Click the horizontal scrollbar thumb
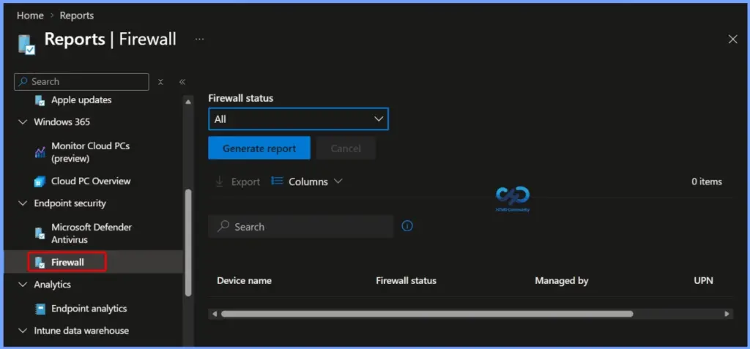This screenshot has height=349, width=750. pos(427,314)
